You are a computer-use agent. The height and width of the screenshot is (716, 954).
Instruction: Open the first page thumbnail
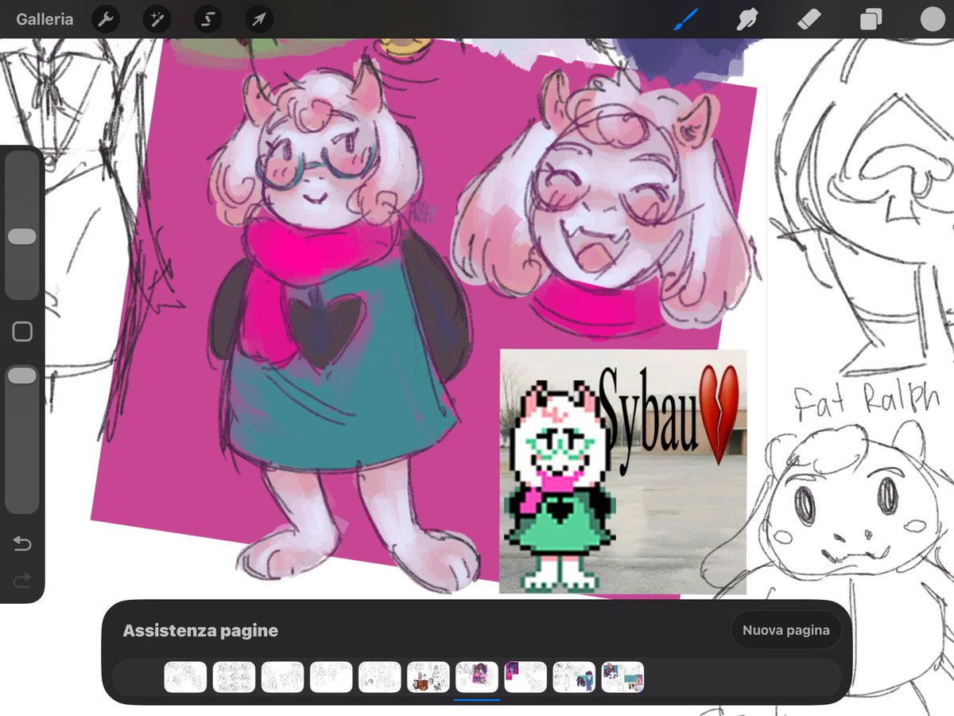pyautogui.click(x=185, y=677)
